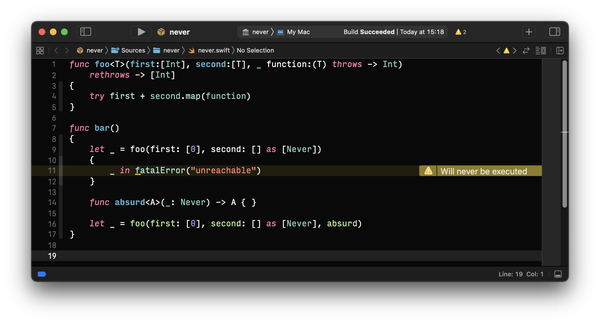Click the "unreachable" string literal
600x323 pixels.
click(223, 170)
